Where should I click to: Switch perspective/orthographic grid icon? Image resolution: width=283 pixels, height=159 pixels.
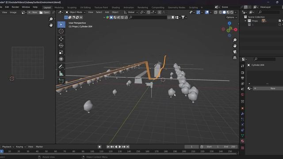(x=235, y=58)
